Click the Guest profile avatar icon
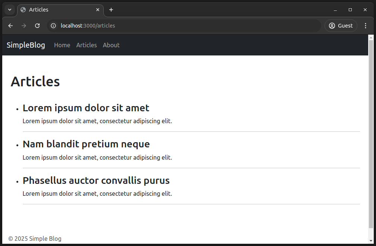 (x=331, y=26)
